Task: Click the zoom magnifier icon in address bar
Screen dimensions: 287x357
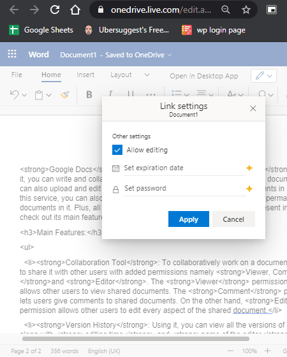Action: coord(226,10)
